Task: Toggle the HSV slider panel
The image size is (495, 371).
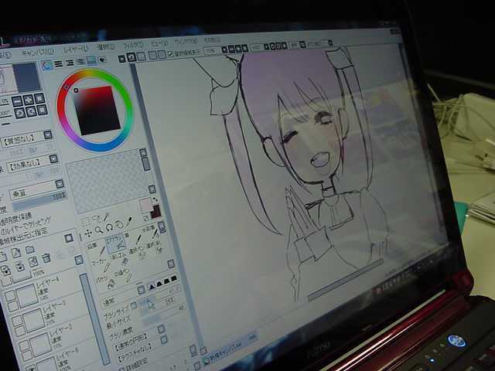Action: [70, 63]
